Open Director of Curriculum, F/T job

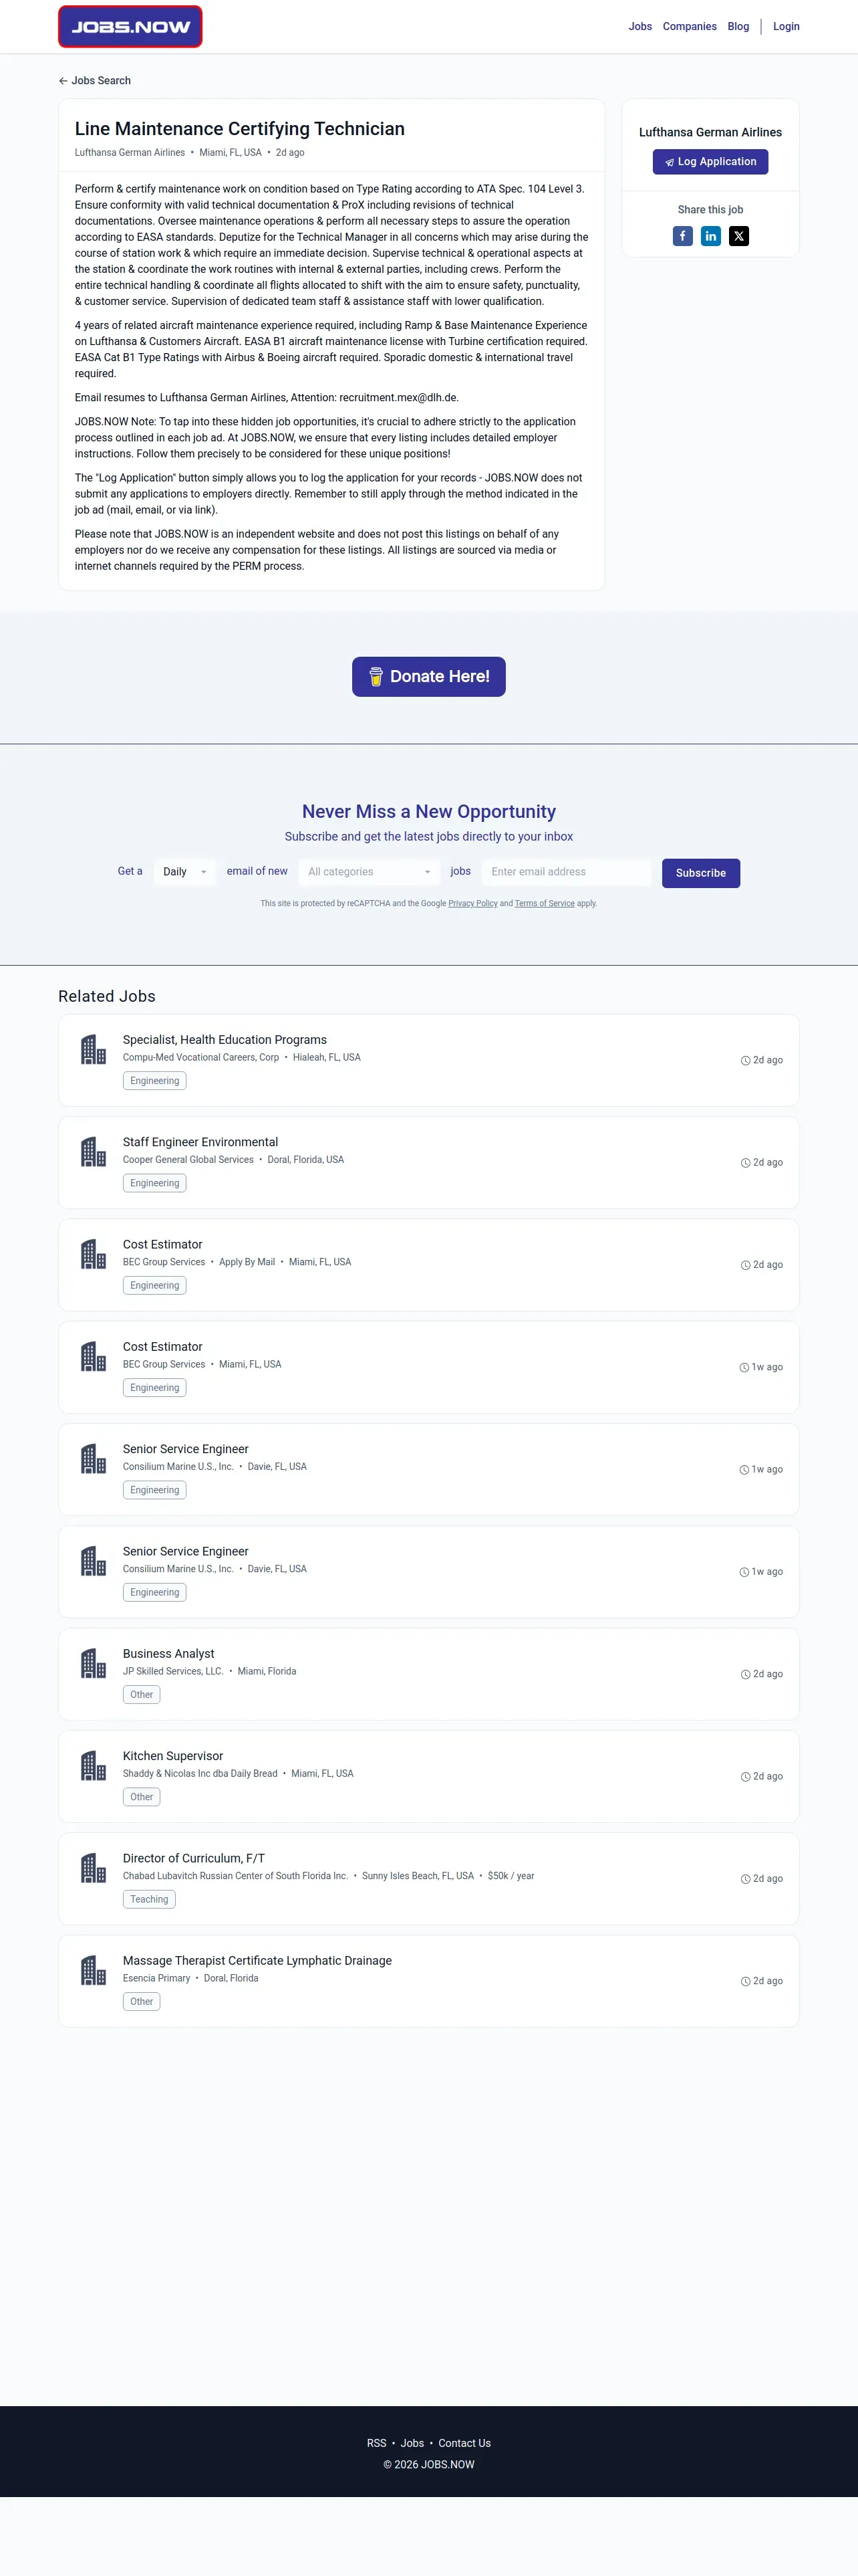[194, 1858]
